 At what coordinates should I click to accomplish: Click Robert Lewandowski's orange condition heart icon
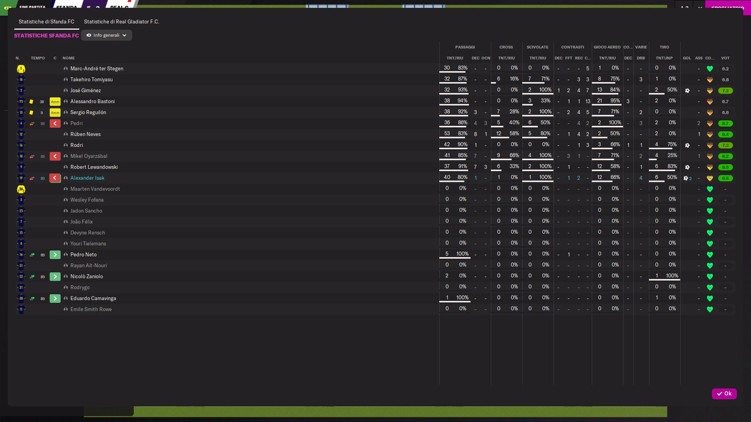709,167
